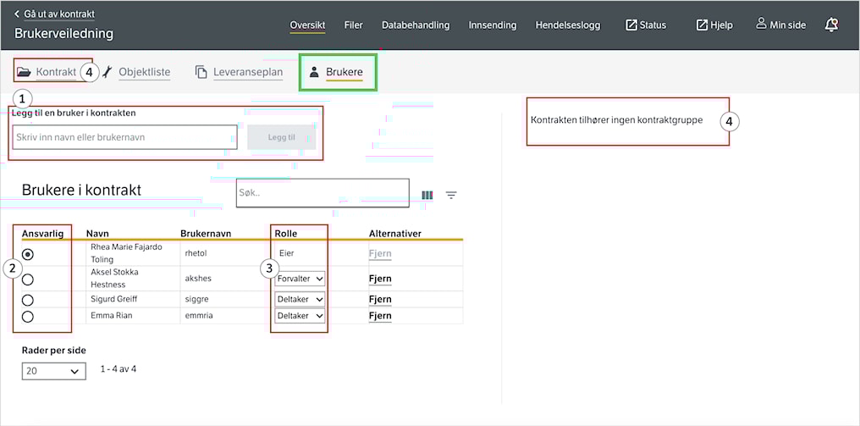Click the name Aksel Stokka Hestness
This screenshot has height=426, width=860.
click(114, 279)
